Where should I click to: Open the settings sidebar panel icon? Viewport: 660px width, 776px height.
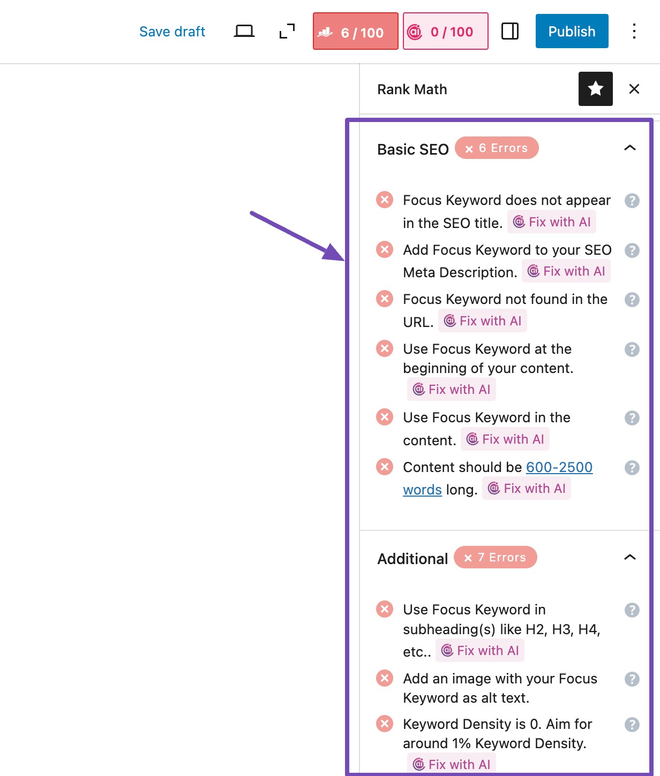pos(510,32)
